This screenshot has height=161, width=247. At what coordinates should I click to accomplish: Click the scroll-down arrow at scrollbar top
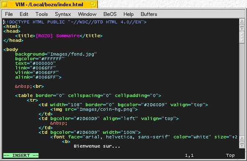click(242, 28)
